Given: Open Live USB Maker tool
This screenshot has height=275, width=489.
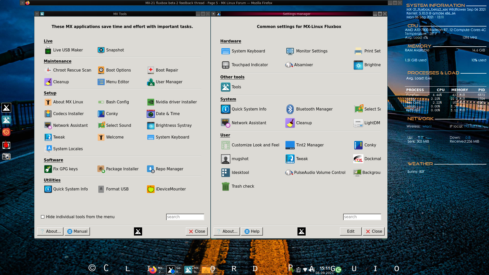Looking at the screenshot, I should tap(64, 50).
